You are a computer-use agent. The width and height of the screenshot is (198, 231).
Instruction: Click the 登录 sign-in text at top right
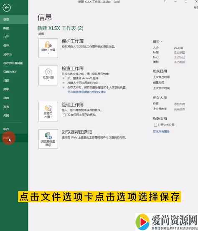196,8
